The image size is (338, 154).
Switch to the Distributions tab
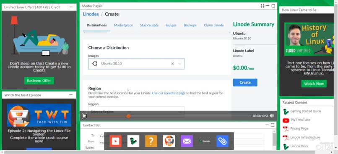(96, 25)
